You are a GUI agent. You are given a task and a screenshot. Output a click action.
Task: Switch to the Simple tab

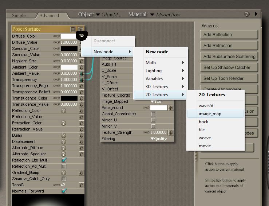[19, 16]
